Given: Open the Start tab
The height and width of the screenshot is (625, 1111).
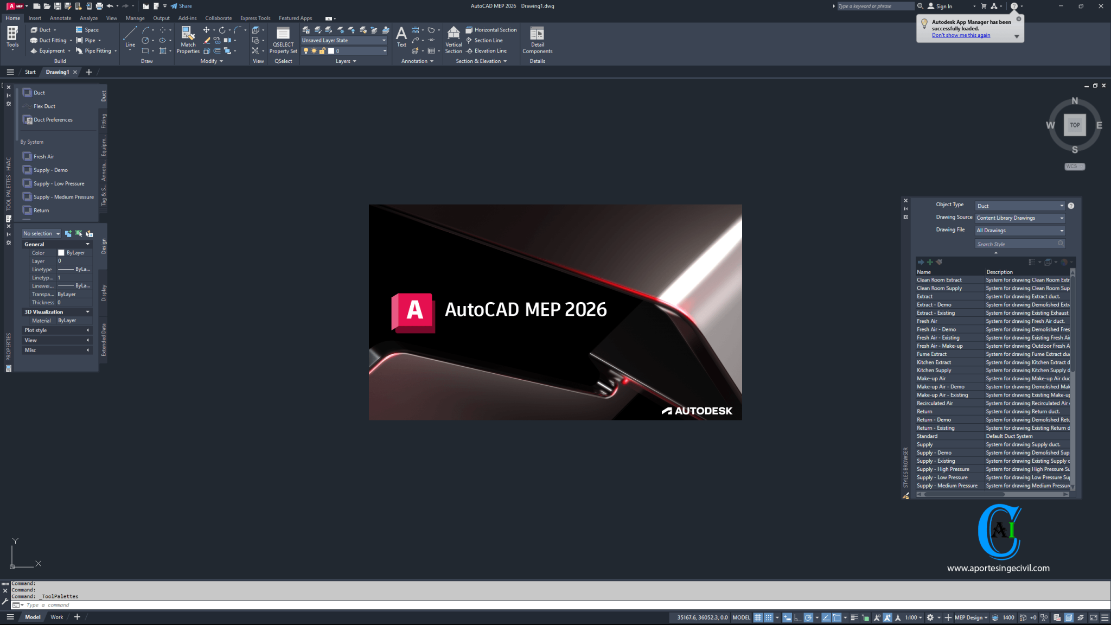Looking at the screenshot, I should tap(30, 72).
